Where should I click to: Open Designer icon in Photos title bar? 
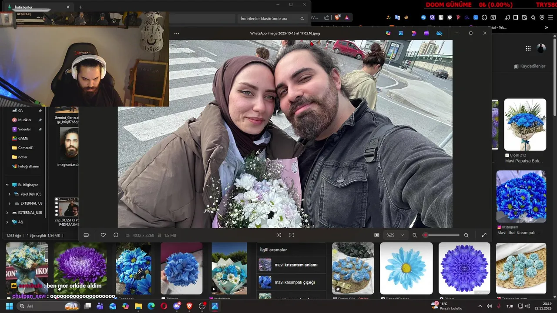pyautogui.click(x=414, y=33)
